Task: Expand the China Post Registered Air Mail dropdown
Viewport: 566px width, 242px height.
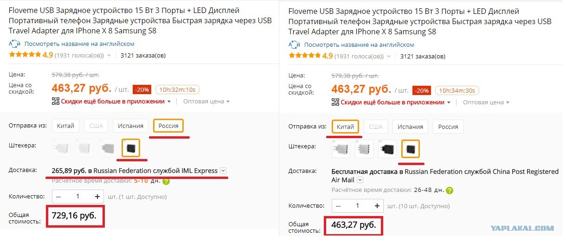Action: (x=360, y=180)
